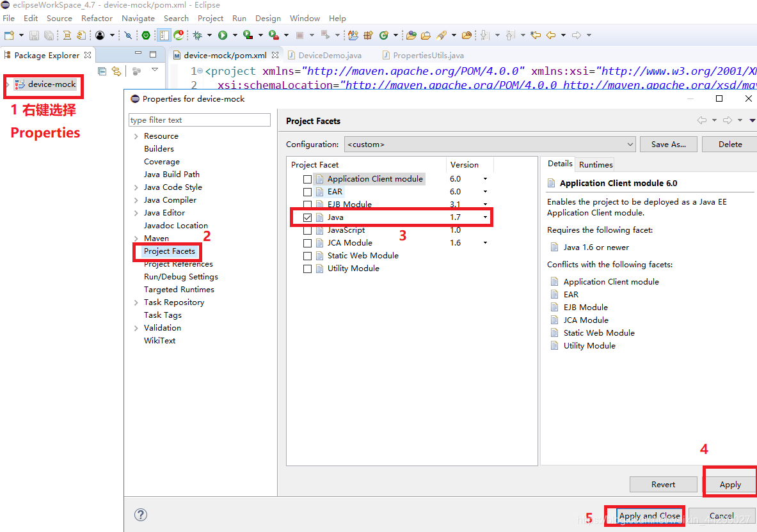Click the type filter text field

(200, 120)
